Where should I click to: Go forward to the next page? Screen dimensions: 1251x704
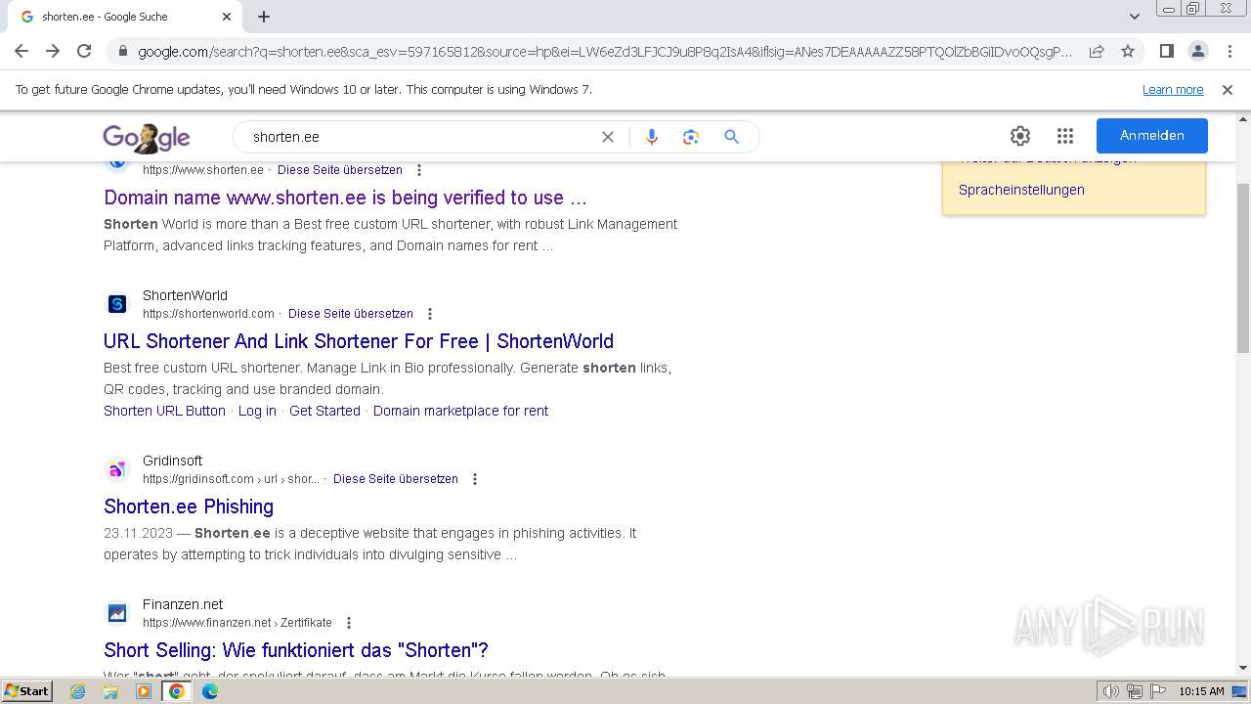(x=53, y=51)
